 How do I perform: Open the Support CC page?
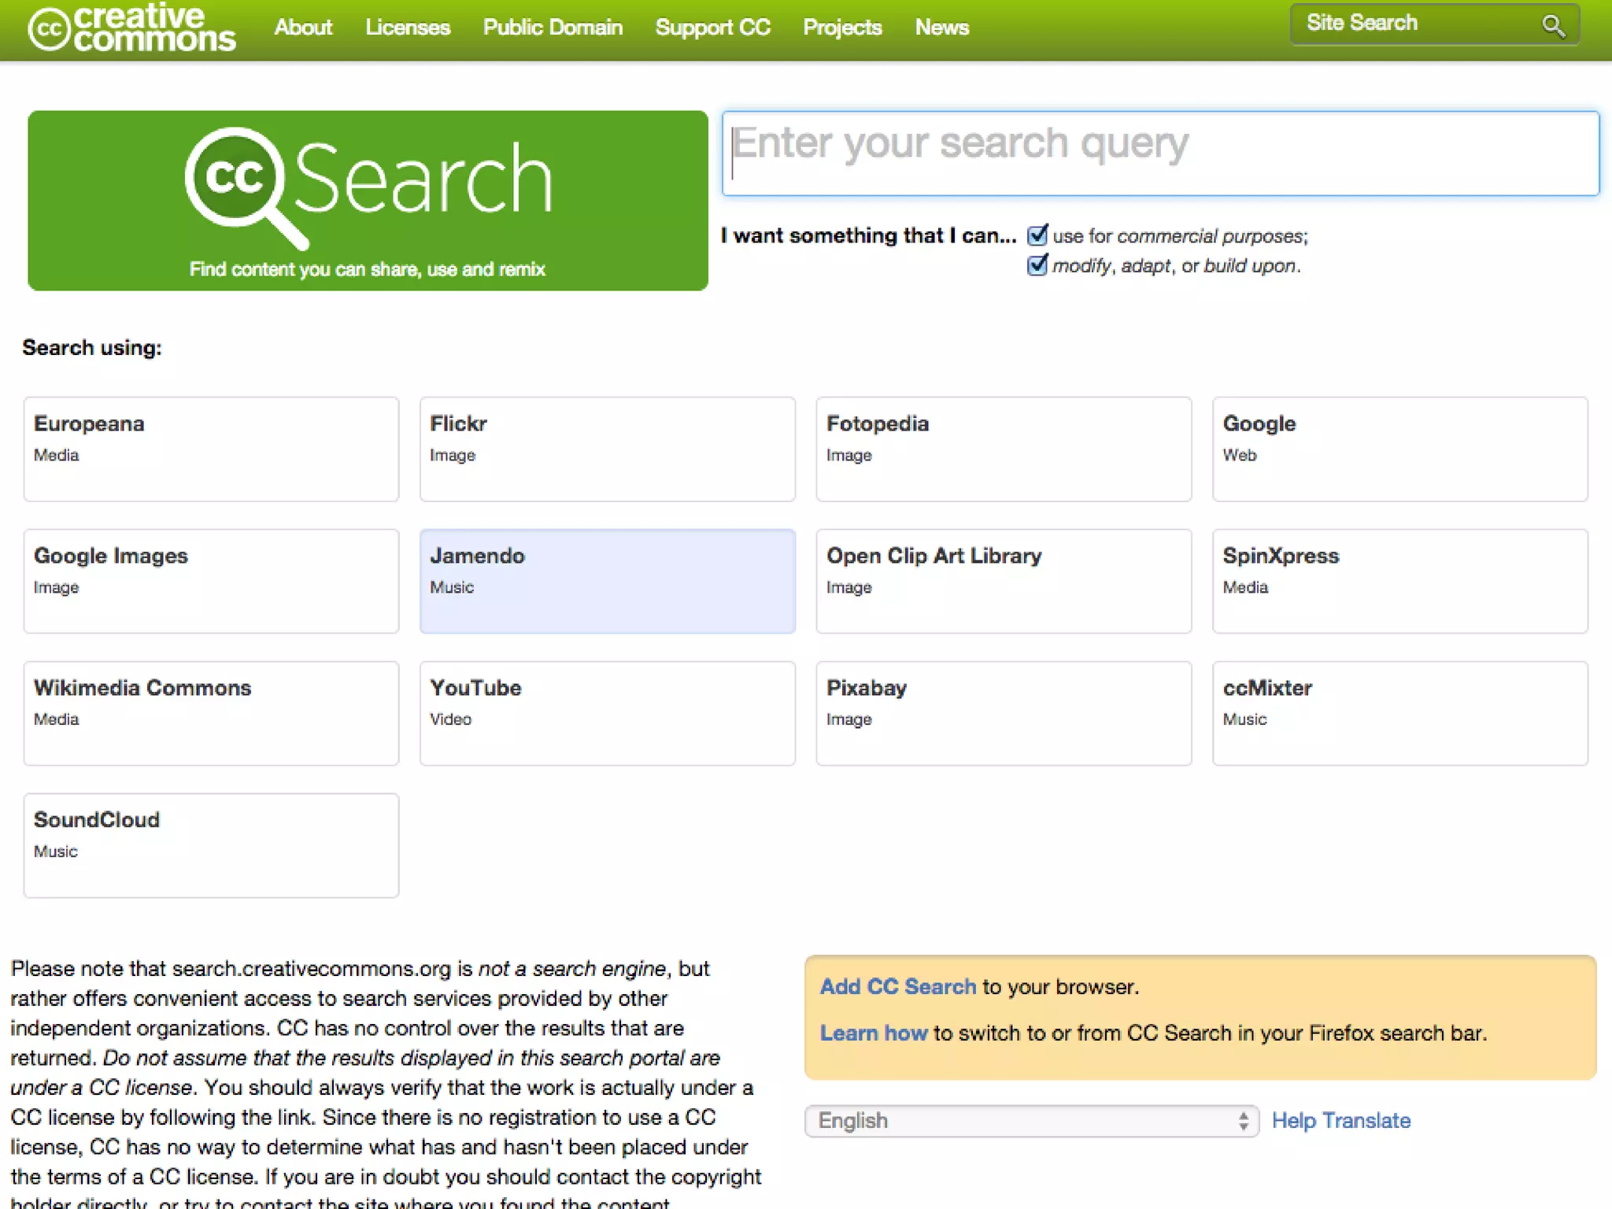[x=712, y=28]
